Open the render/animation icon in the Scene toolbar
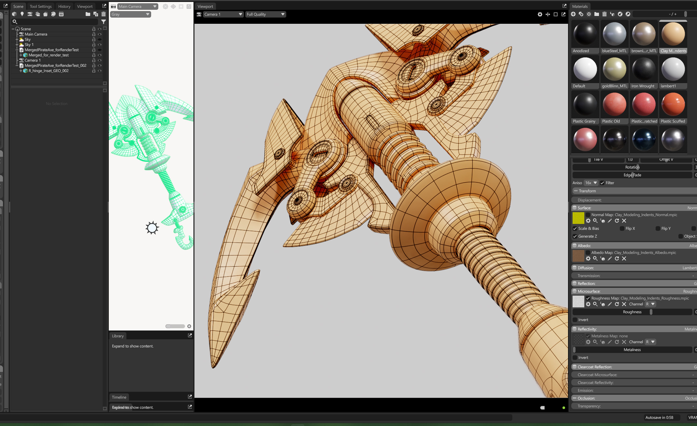 point(61,14)
